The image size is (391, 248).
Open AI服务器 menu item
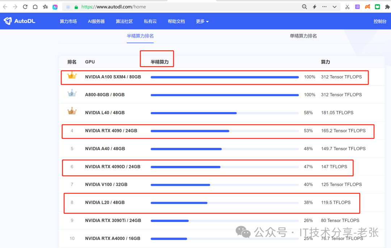click(x=96, y=21)
